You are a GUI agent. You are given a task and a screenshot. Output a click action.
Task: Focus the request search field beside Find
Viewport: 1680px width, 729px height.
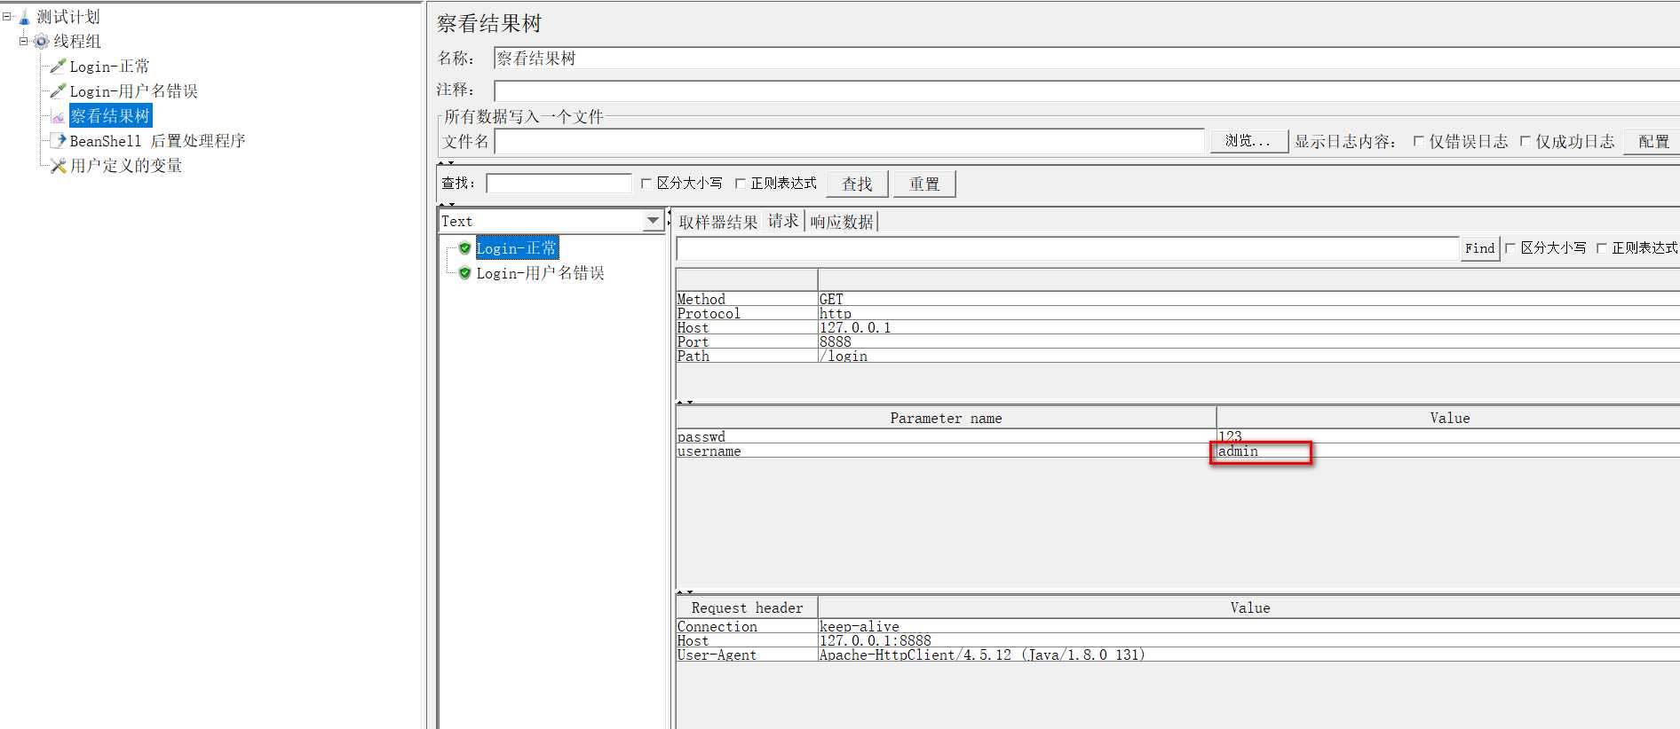click(1067, 248)
